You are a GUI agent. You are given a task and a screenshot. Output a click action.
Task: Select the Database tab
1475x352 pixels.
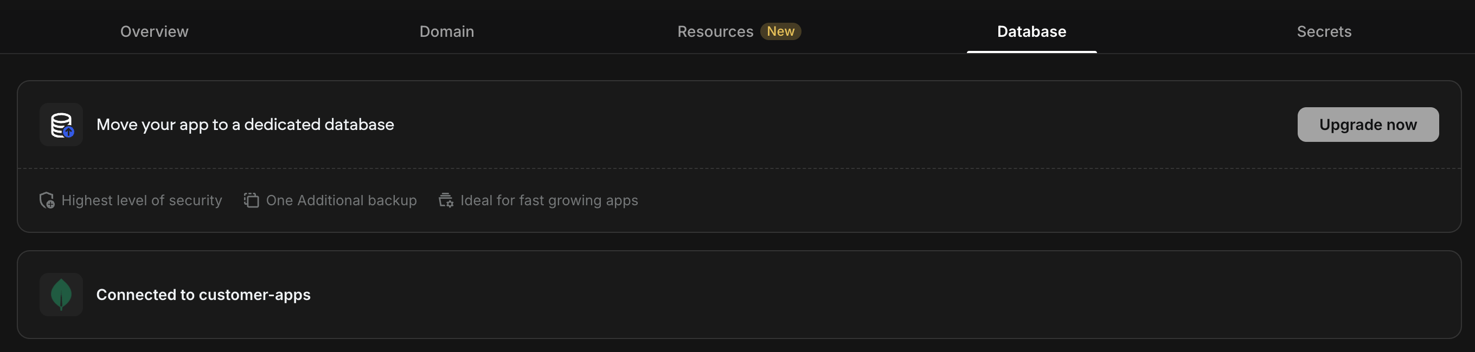(1031, 31)
